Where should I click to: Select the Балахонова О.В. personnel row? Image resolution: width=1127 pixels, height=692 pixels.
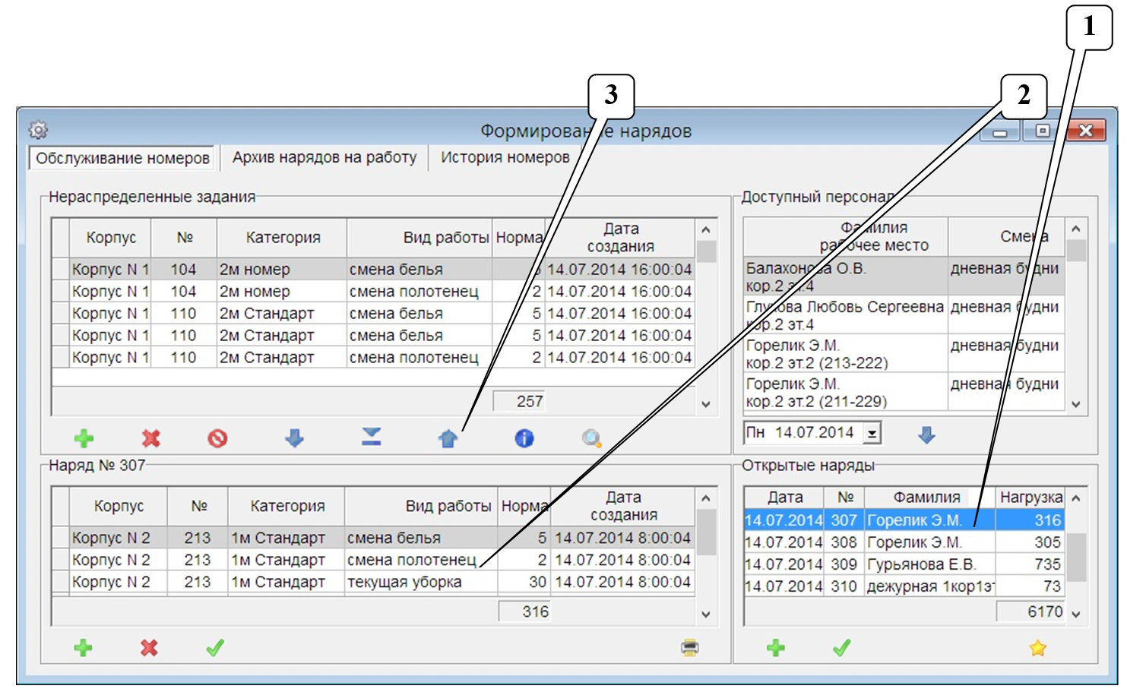(x=845, y=277)
